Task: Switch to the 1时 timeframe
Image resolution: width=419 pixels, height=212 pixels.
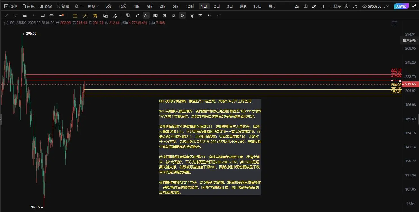Action: [x=137, y=6]
